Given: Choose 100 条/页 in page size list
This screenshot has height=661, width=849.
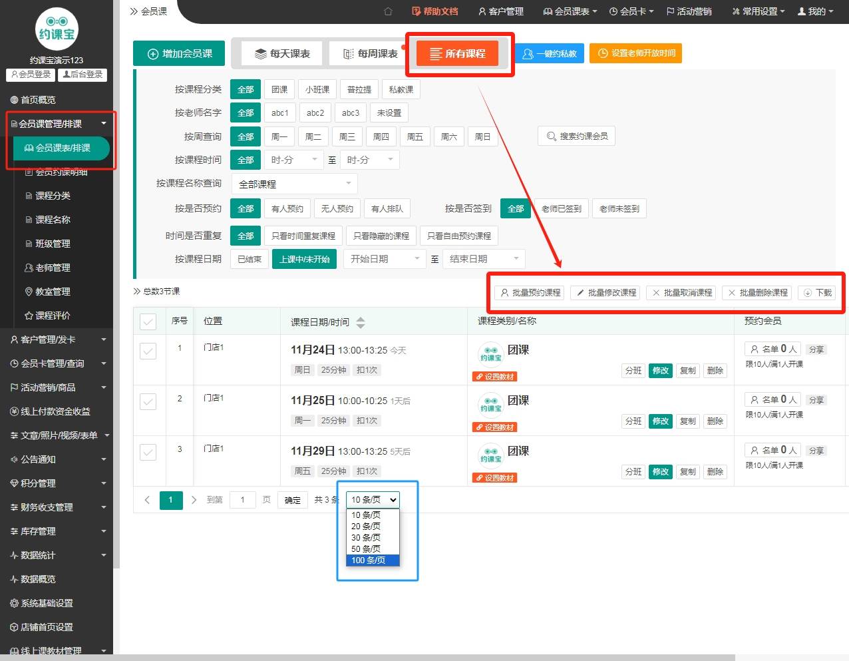Looking at the screenshot, I should [373, 560].
